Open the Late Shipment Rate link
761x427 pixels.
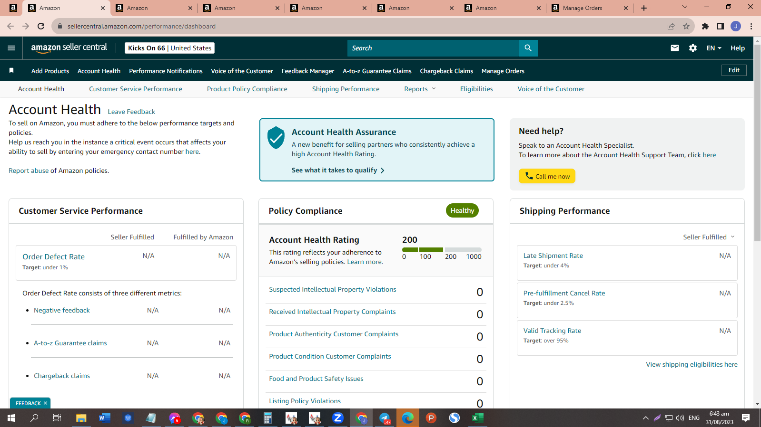553,256
